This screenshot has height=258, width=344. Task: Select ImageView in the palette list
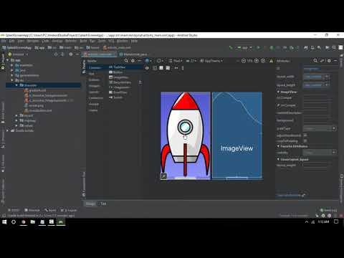pyautogui.click(x=119, y=77)
